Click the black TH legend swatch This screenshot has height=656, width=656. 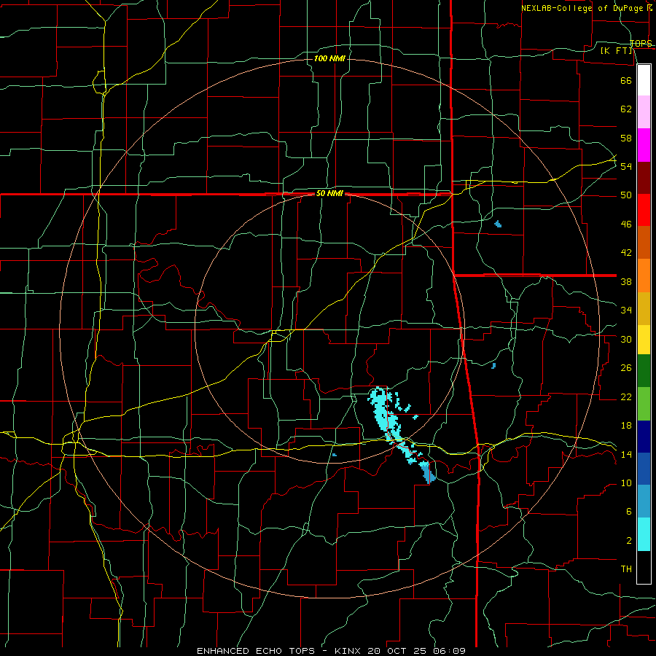point(644,567)
